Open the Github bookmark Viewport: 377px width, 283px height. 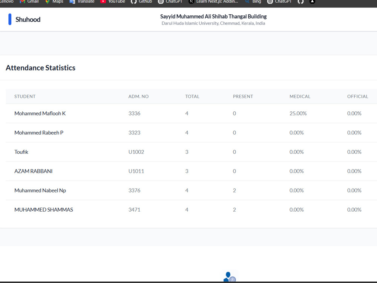tap(141, 2)
